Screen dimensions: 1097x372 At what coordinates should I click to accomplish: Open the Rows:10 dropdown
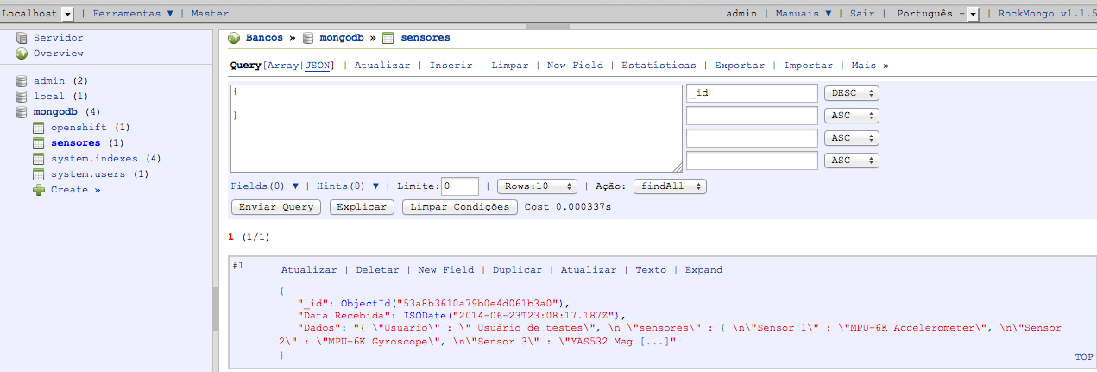[537, 186]
